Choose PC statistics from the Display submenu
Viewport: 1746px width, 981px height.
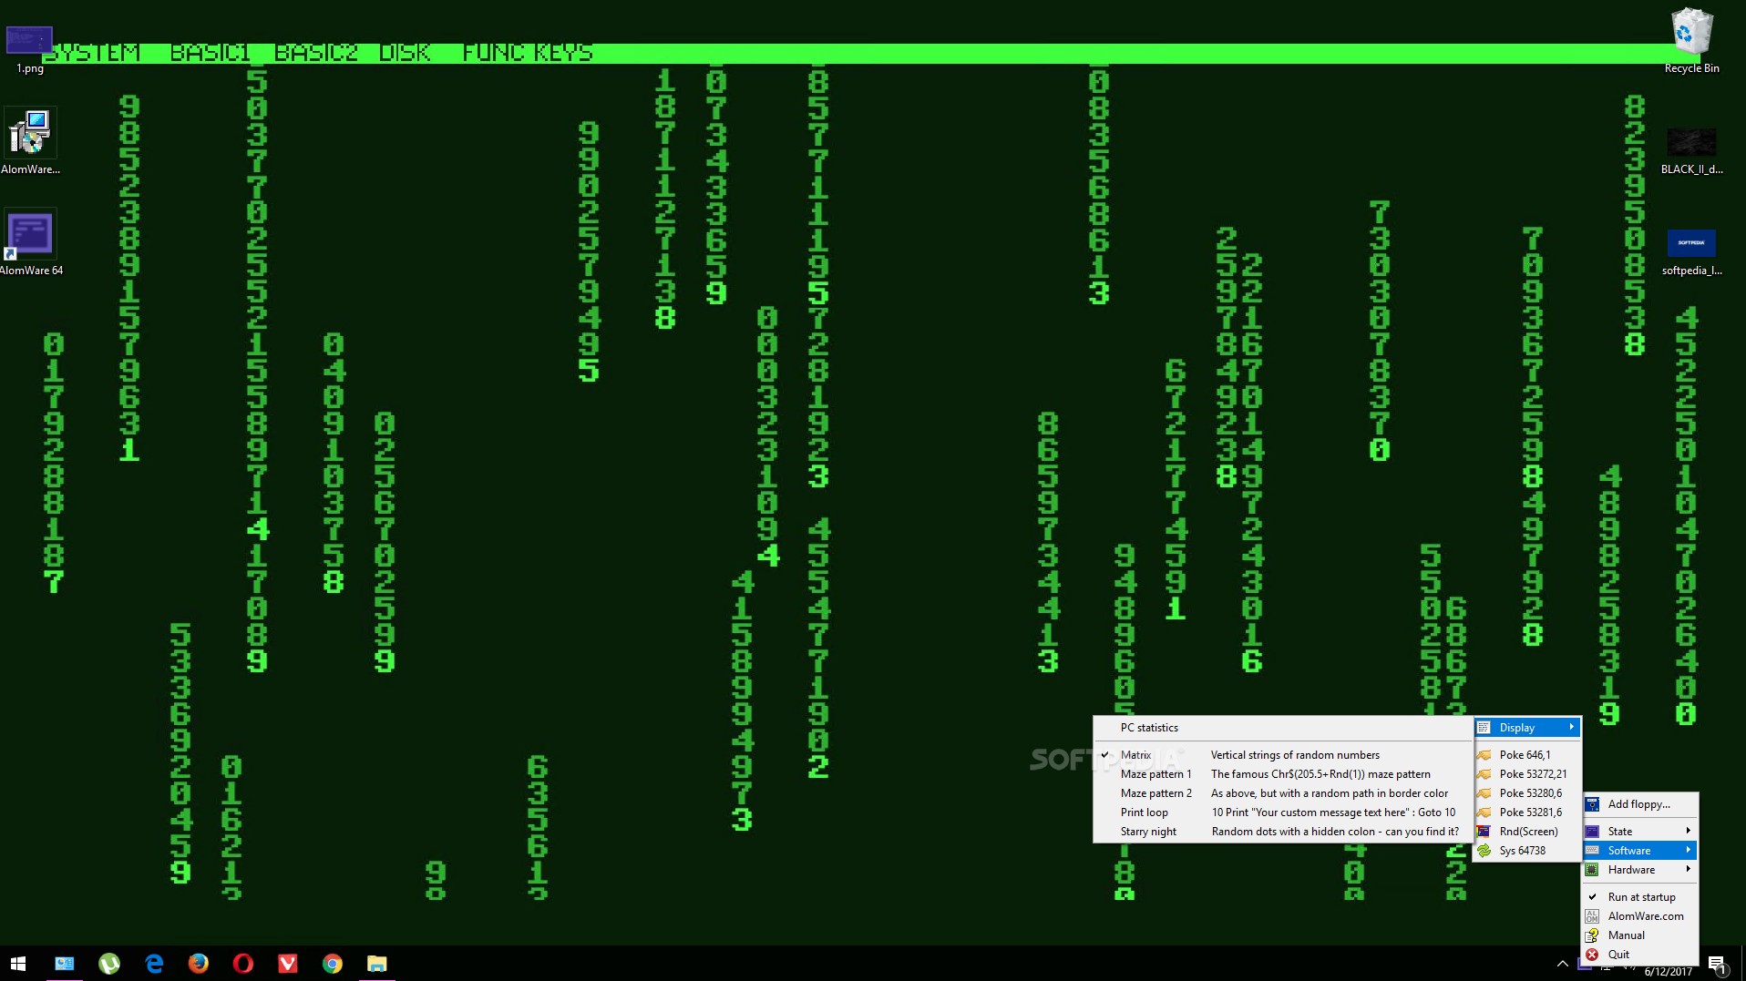tap(1283, 727)
